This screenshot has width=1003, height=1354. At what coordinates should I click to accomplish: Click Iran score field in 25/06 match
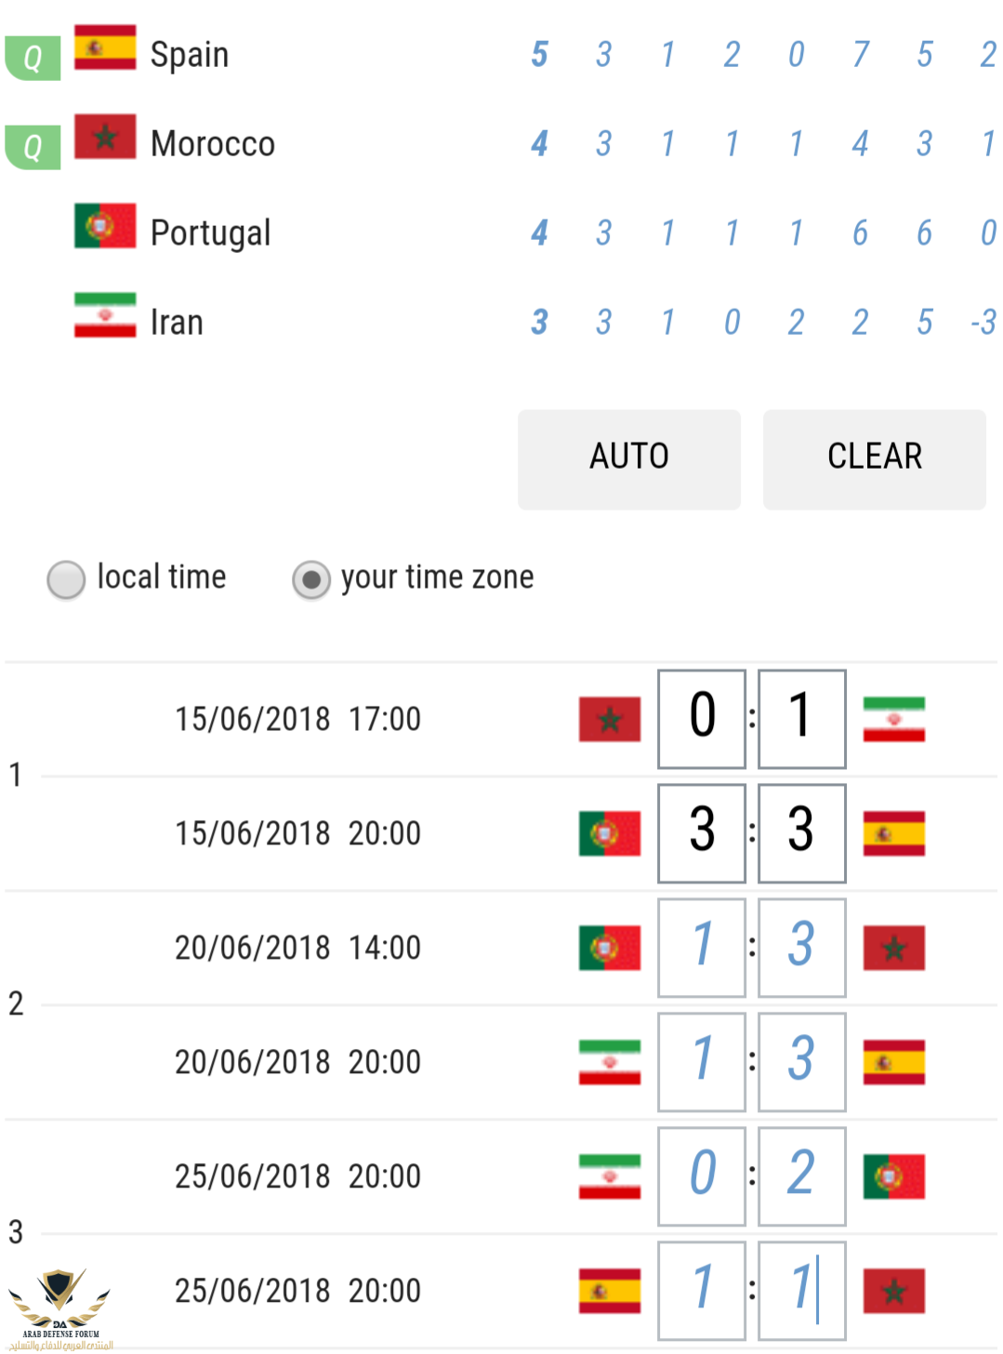coord(702,1176)
